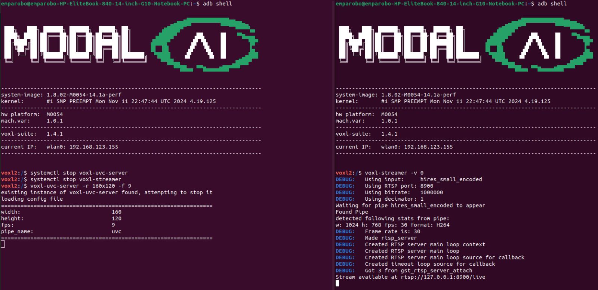The width and height of the screenshot is (598, 290).
Task: Click 'hw platform: M0054' in the left terminal
Action: click(x=32, y=114)
